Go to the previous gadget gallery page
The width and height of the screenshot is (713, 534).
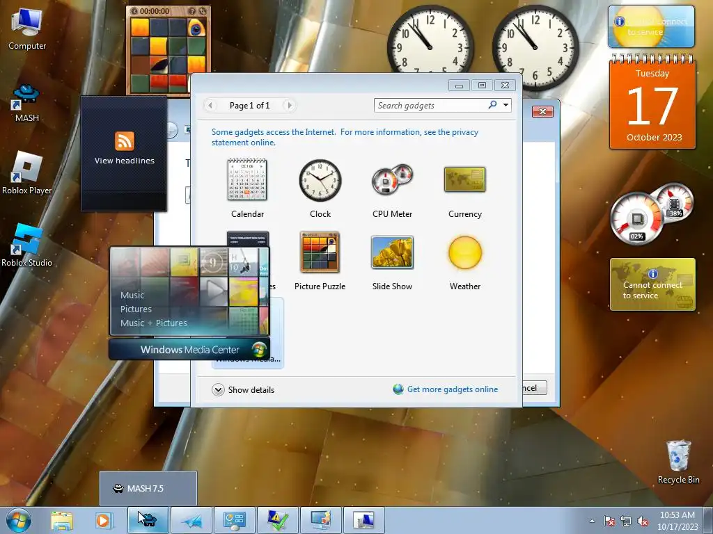pyautogui.click(x=210, y=106)
